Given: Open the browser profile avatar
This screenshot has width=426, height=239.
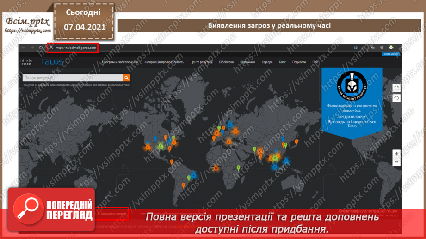Looking at the screenshot, I should (x=391, y=48).
